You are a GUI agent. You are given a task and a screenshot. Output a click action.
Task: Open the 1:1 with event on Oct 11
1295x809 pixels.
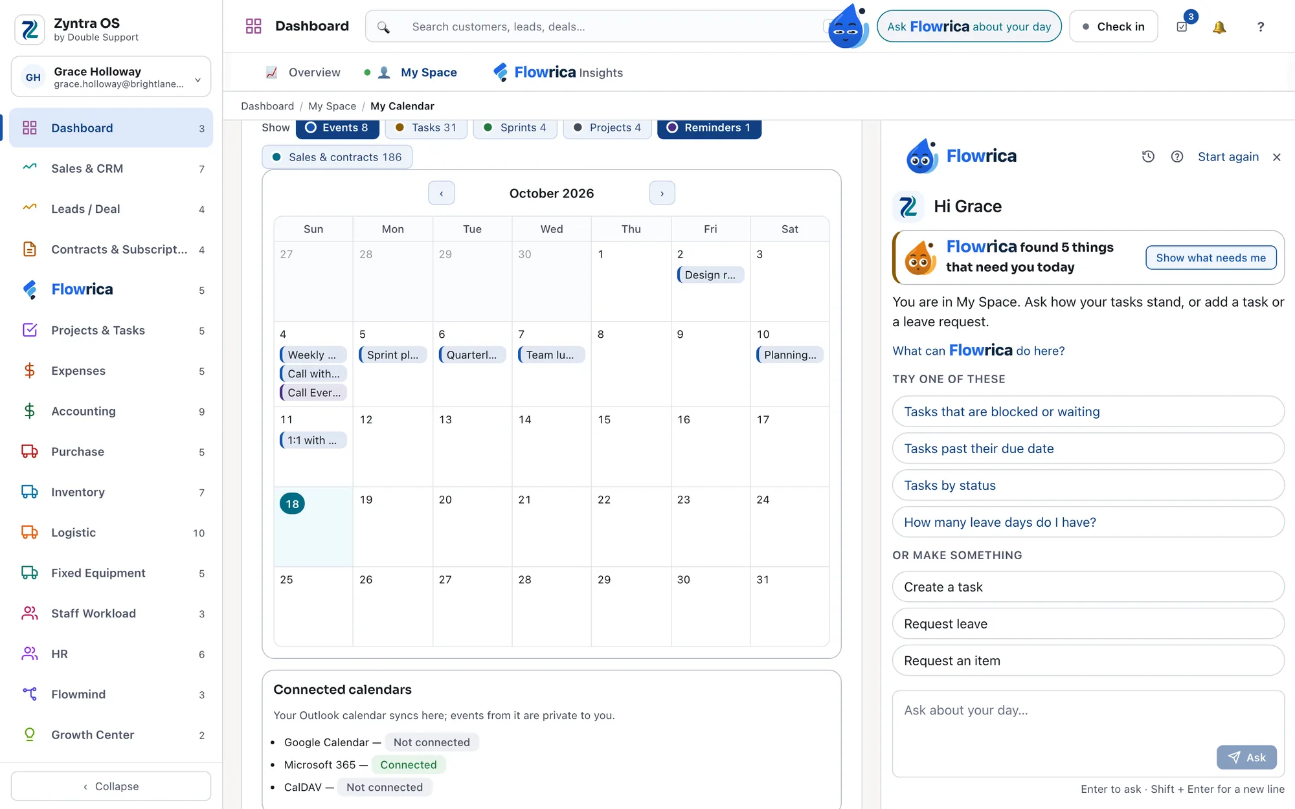click(x=313, y=440)
